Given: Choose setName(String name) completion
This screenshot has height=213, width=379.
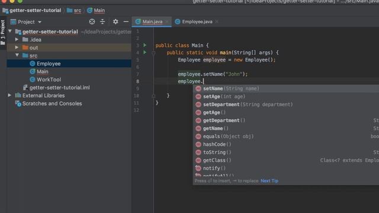Looking at the screenshot, I should [x=286, y=88].
